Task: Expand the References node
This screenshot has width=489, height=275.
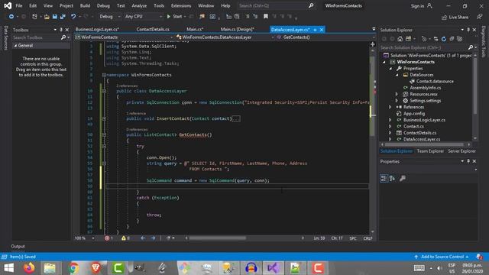Action: point(390,107)
